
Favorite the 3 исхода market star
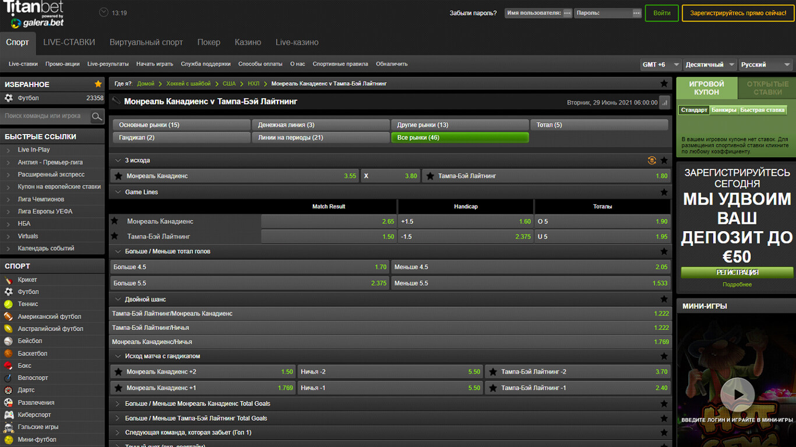tap(664, 160)
